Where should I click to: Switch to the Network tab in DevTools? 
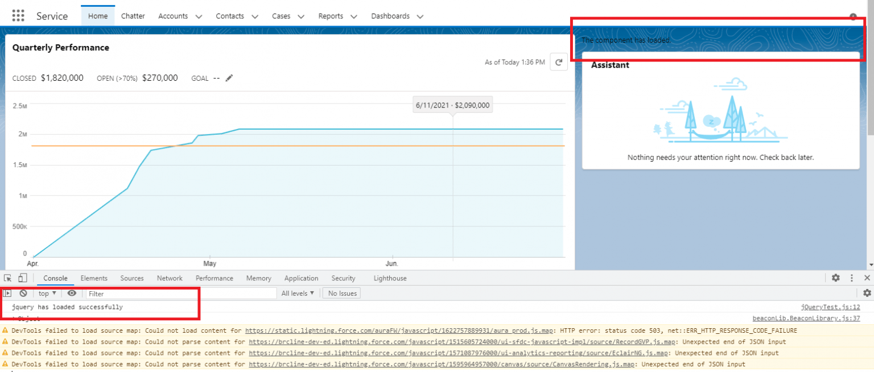coord(170,278)
